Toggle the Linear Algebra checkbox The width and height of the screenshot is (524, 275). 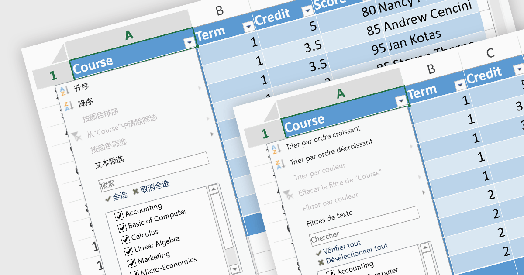pos(128,251)
